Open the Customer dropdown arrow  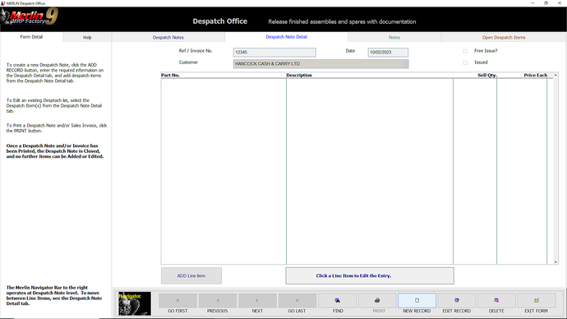[x=405, y=64]
